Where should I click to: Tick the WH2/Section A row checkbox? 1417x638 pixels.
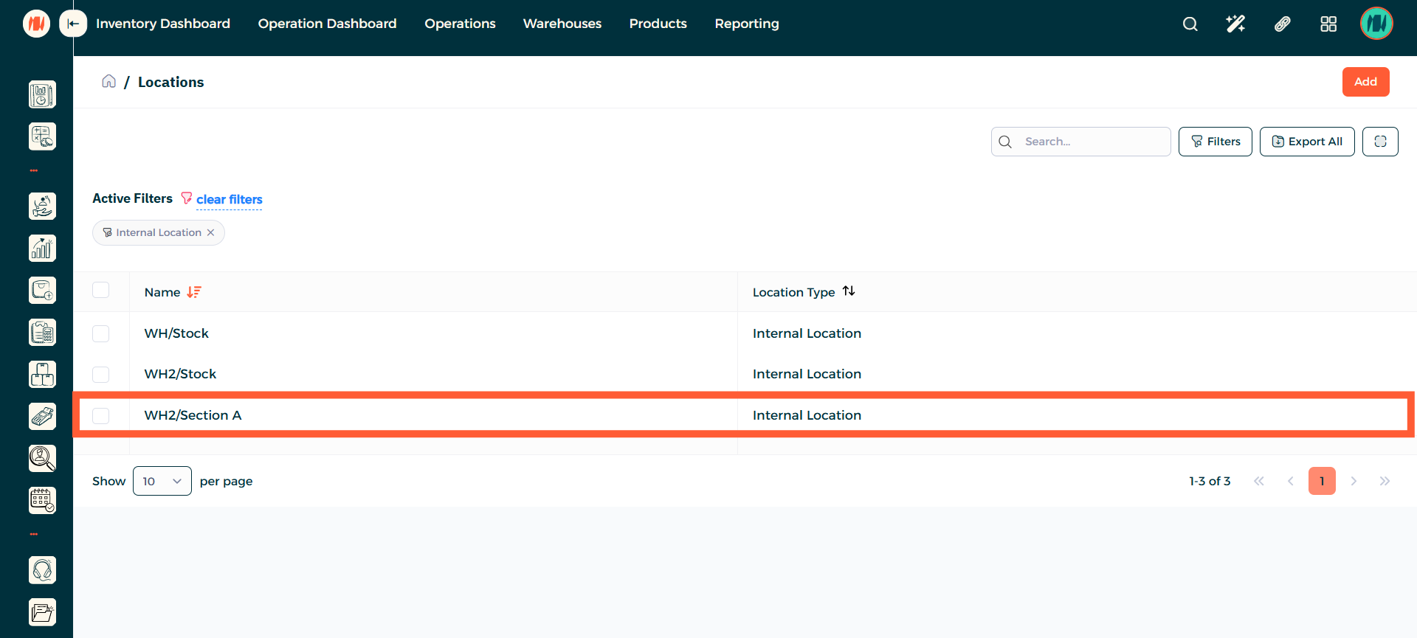click(101, 415)
